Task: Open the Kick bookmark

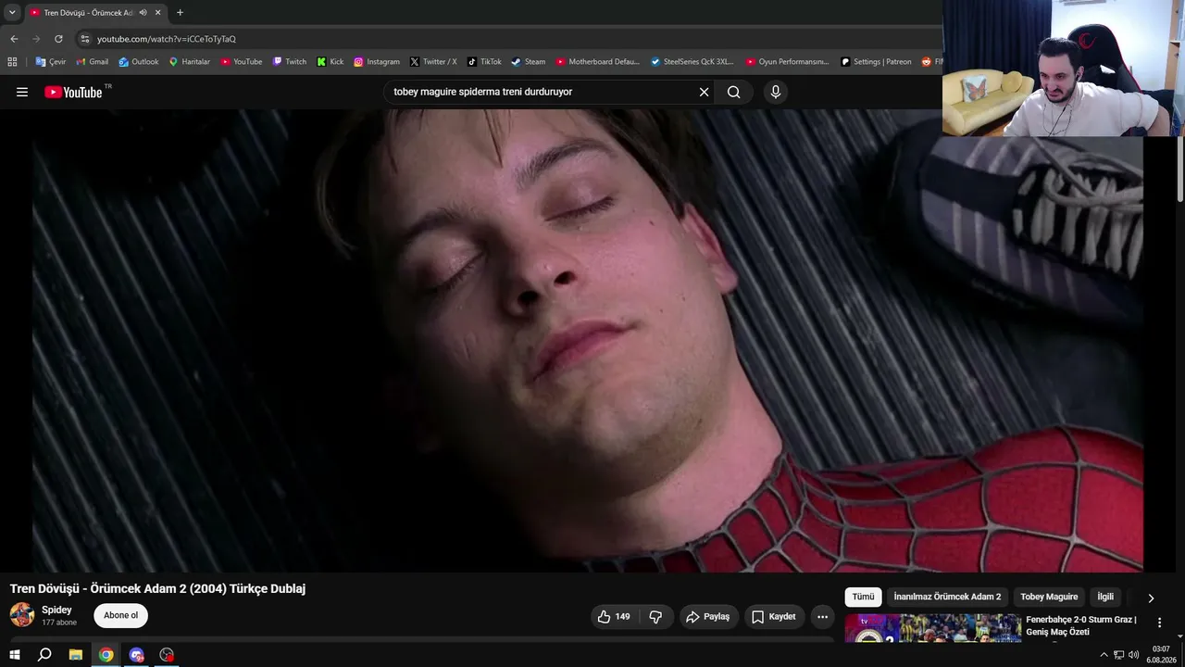Action: pos(330,62)
